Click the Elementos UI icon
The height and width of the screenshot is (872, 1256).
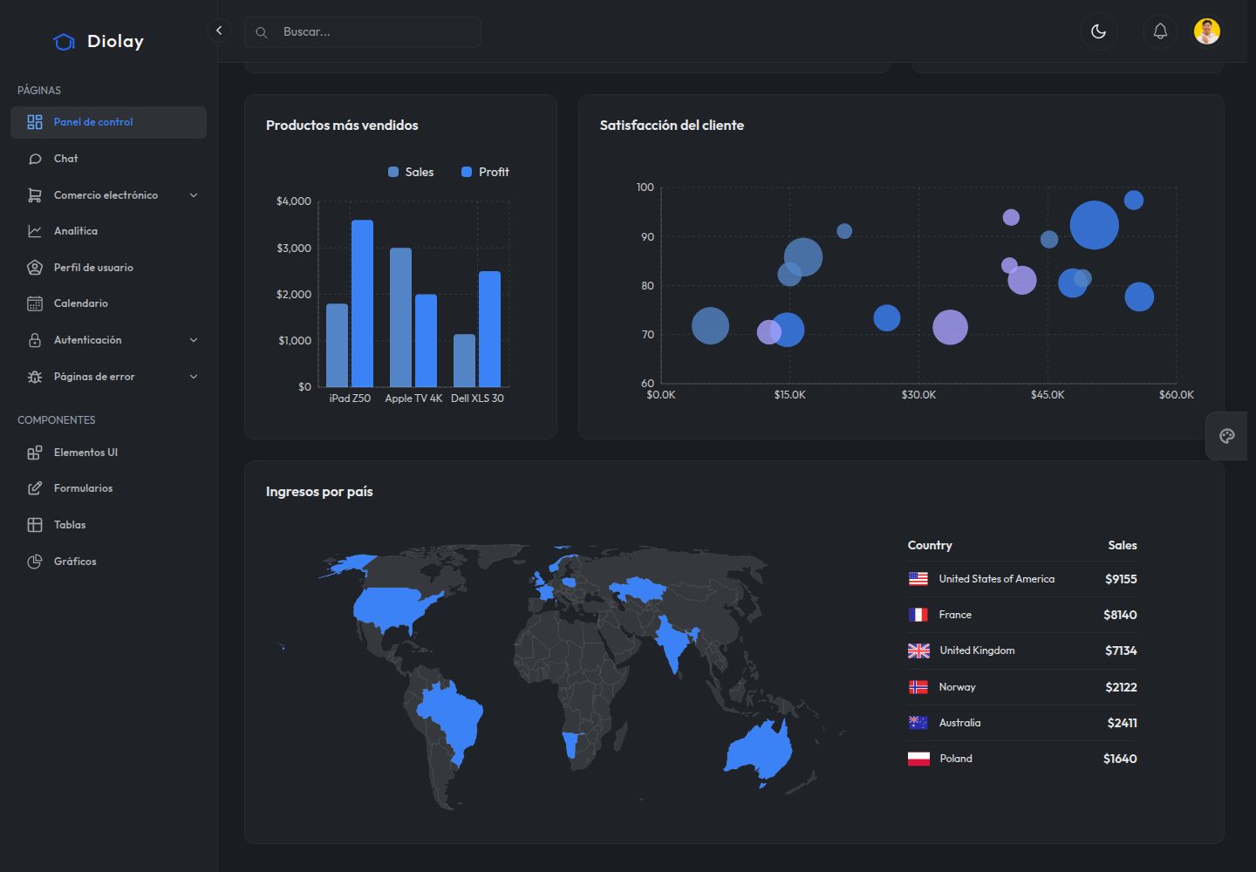[x=35, y=453]
